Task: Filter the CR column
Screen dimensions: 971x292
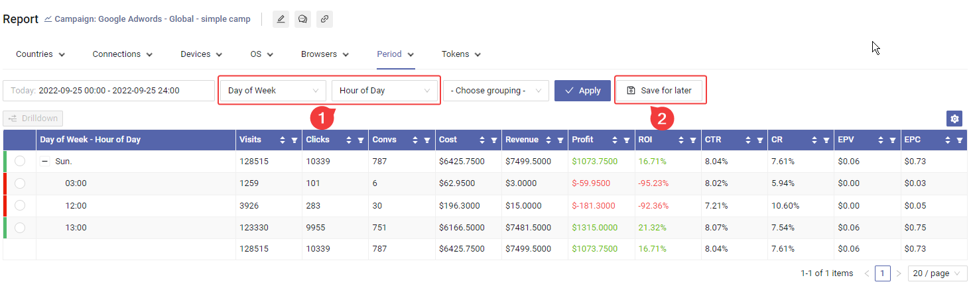Action: pos(825,140)
